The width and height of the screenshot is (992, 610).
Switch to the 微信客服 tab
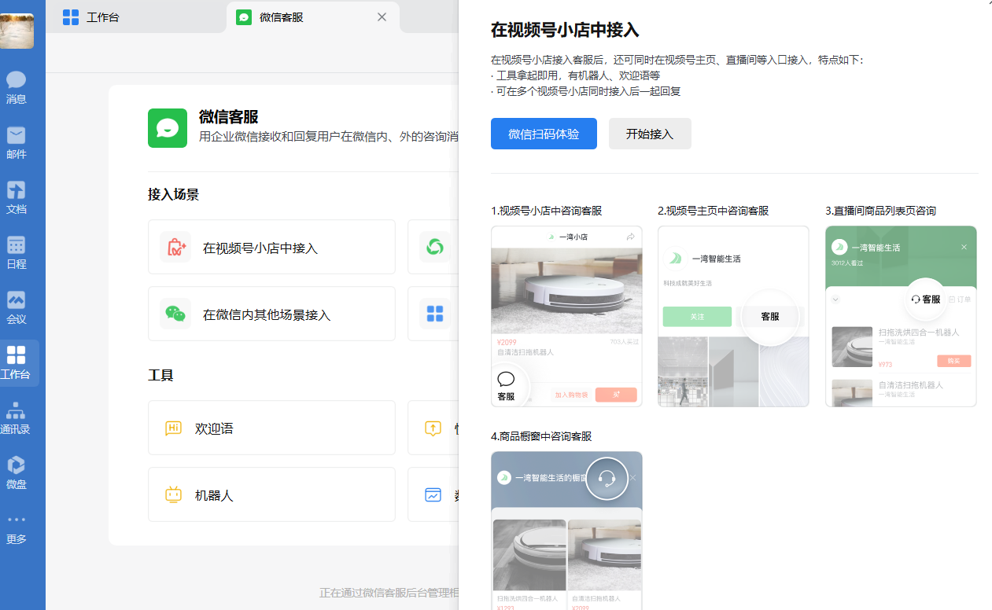pos(313,17)
